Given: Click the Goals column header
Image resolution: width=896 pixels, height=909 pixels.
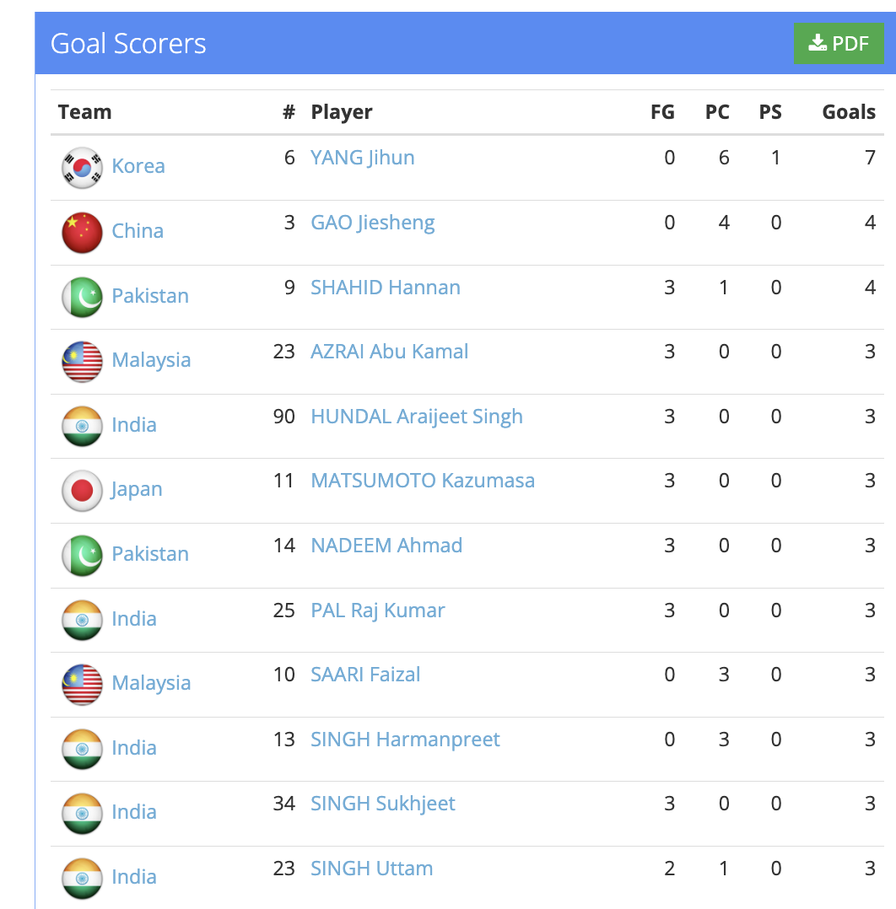Looking at the screenshot, I should (x=848, y=112).
